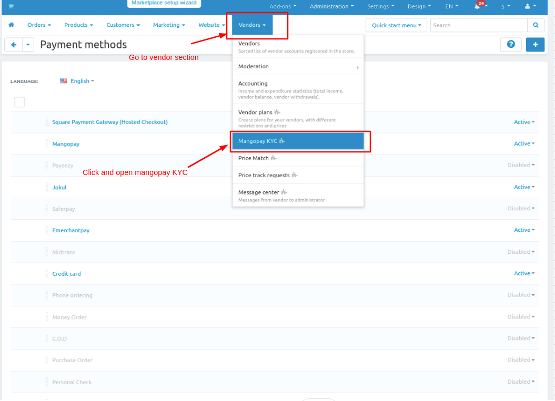555x401 pixels.
Task: Open Active status dropdown for Emerchantpay
Action: pos(524,230)
